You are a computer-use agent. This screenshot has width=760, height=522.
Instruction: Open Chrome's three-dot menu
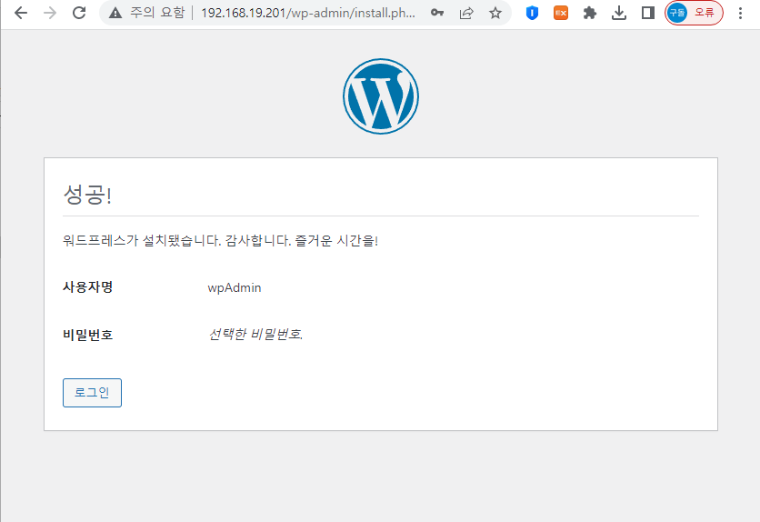tap(740, 13)
